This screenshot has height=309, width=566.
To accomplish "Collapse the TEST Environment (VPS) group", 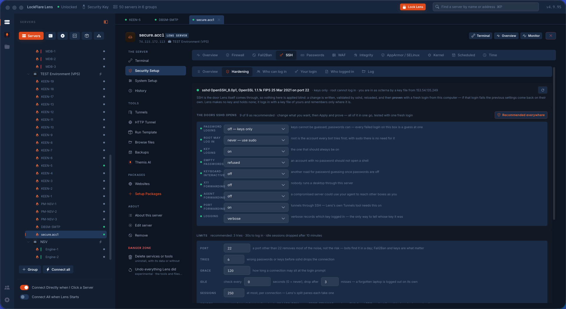I will coord(29,74).
